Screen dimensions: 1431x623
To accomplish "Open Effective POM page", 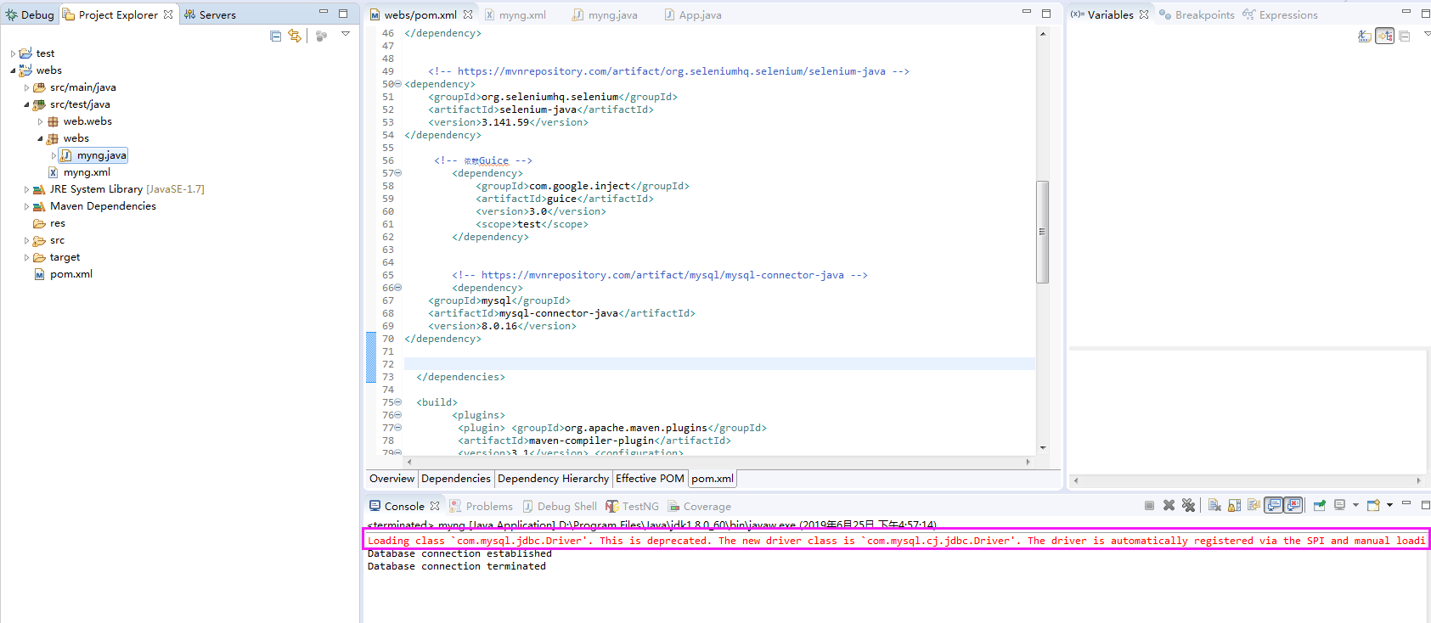I will click(650, 479).
